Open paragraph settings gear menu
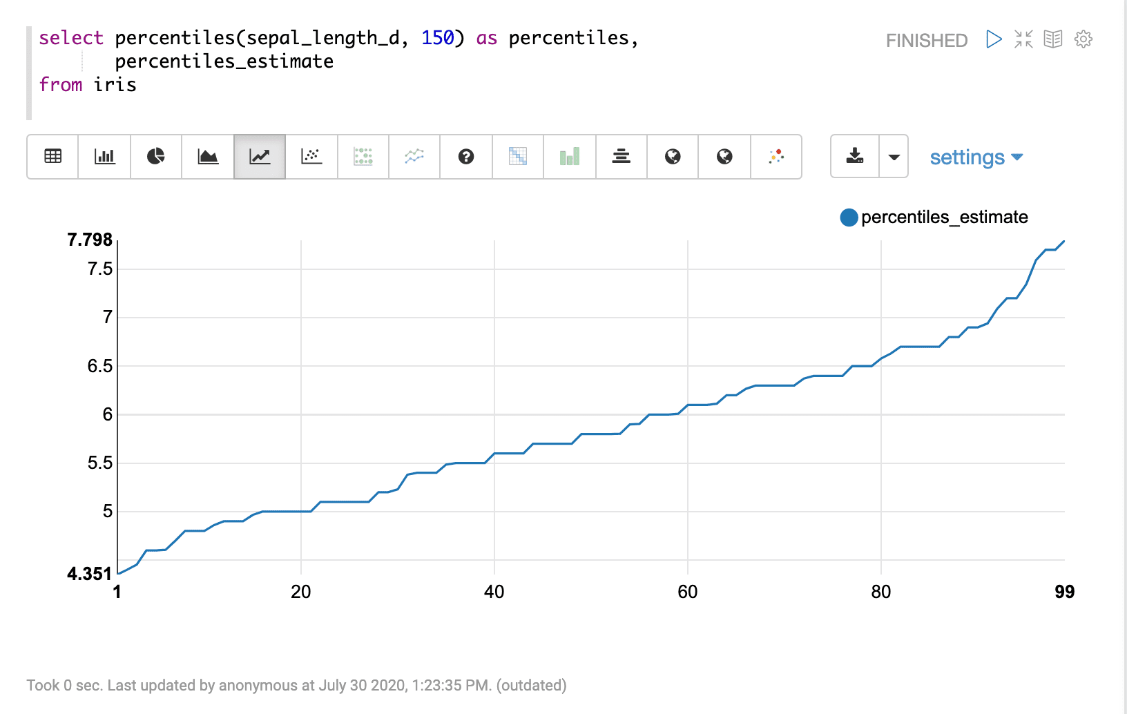 (x=1083, y=39)
